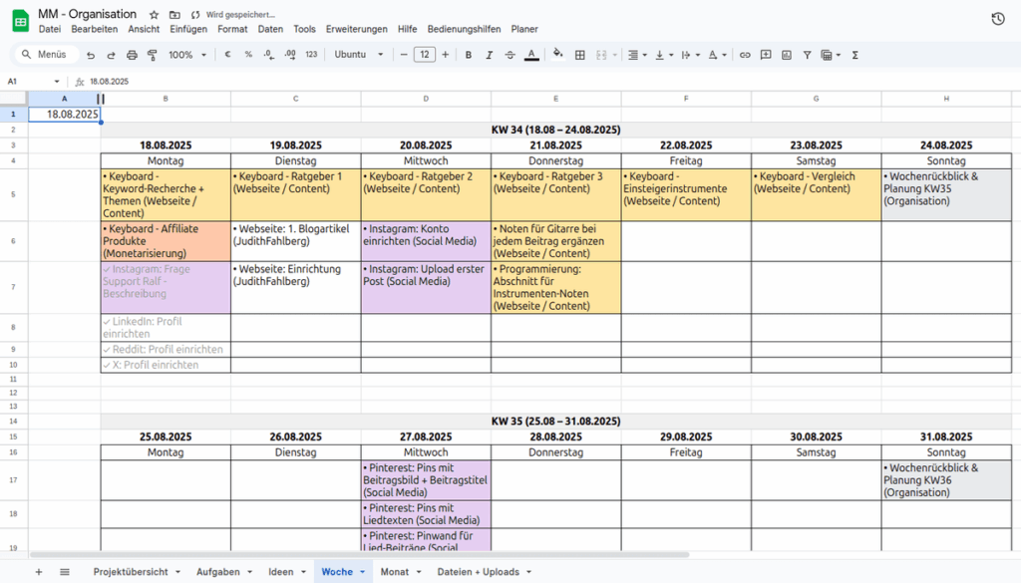The width and height of the screenshot is (1021, 583).
Task: Switch to the Monat sheet tab
Action: click(x=395, y=572)
